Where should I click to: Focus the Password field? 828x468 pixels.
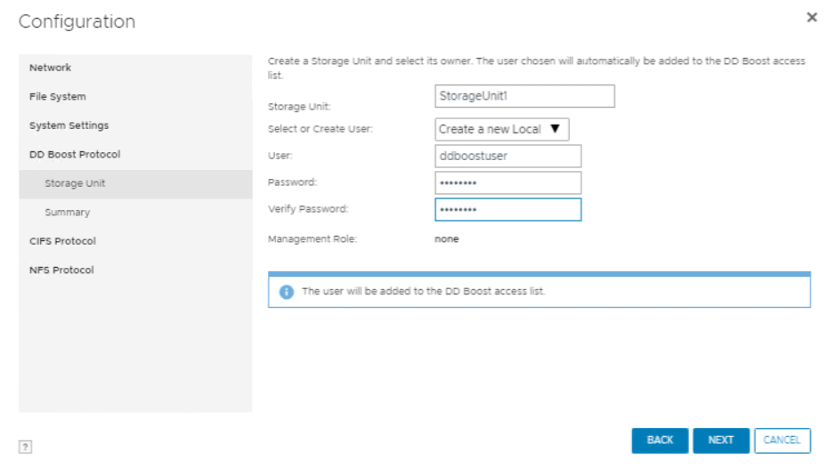tap(507, 183)
